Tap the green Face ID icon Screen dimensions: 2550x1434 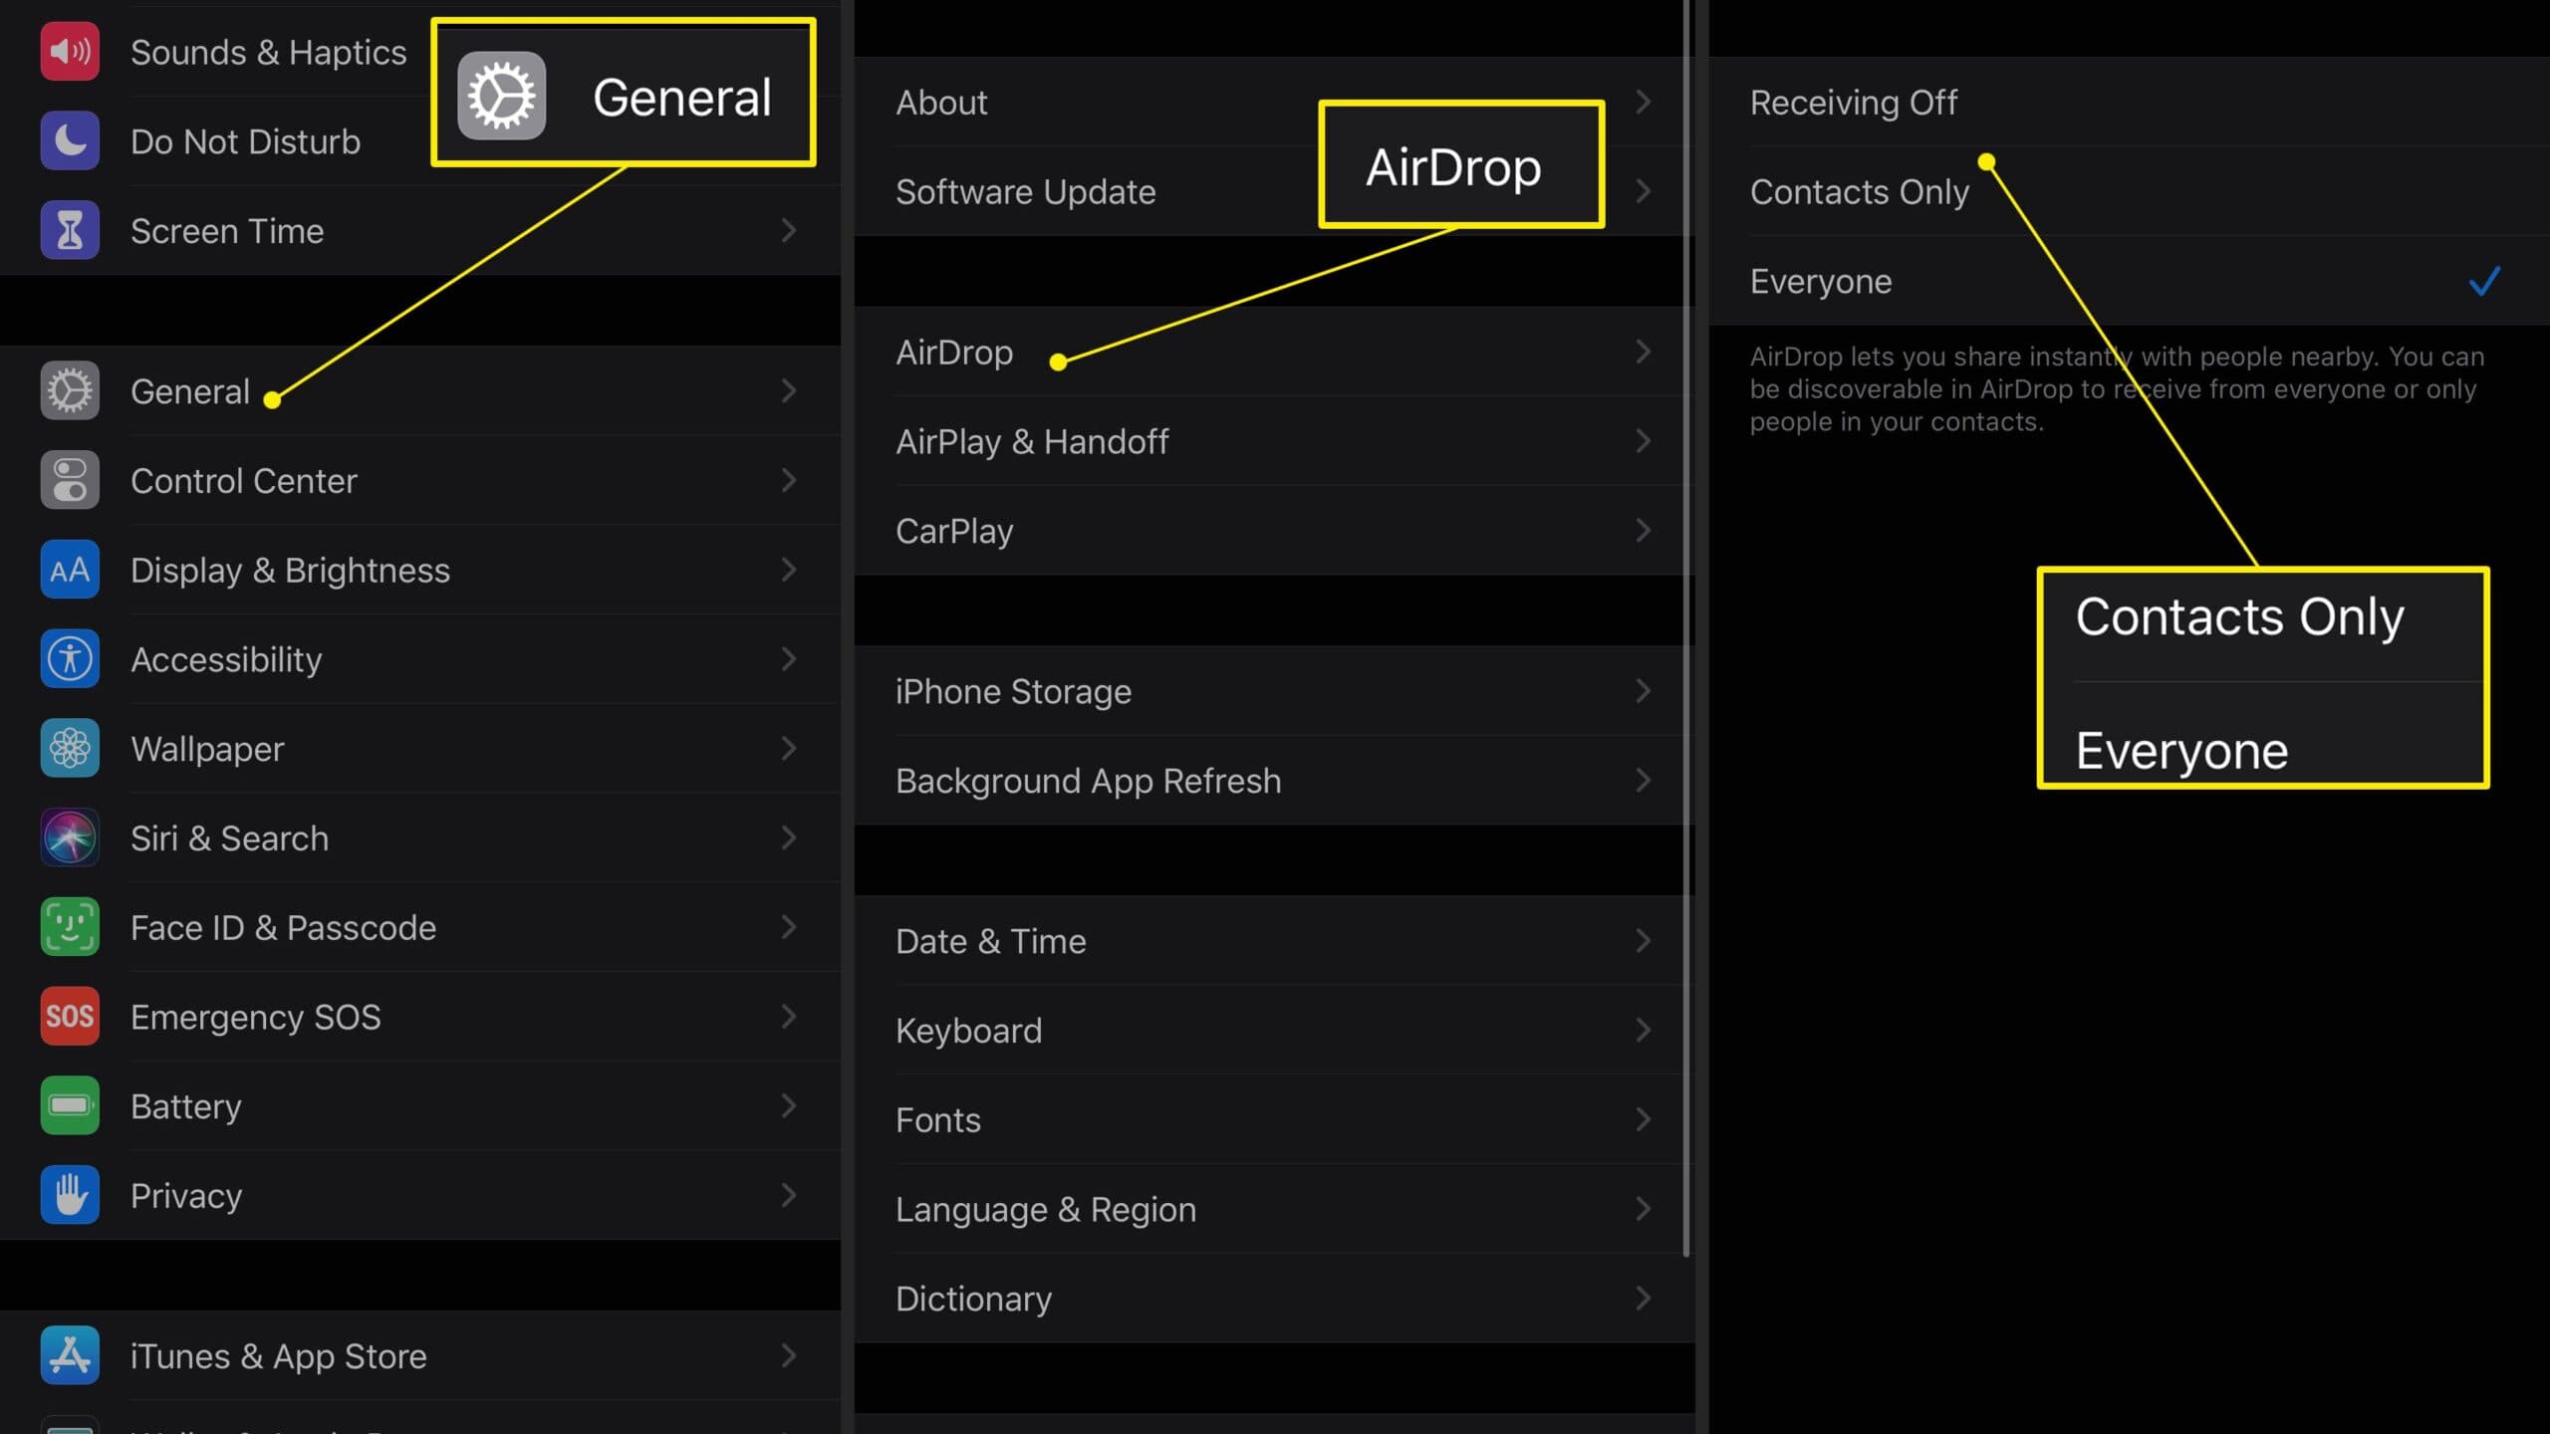click(70, 927)
